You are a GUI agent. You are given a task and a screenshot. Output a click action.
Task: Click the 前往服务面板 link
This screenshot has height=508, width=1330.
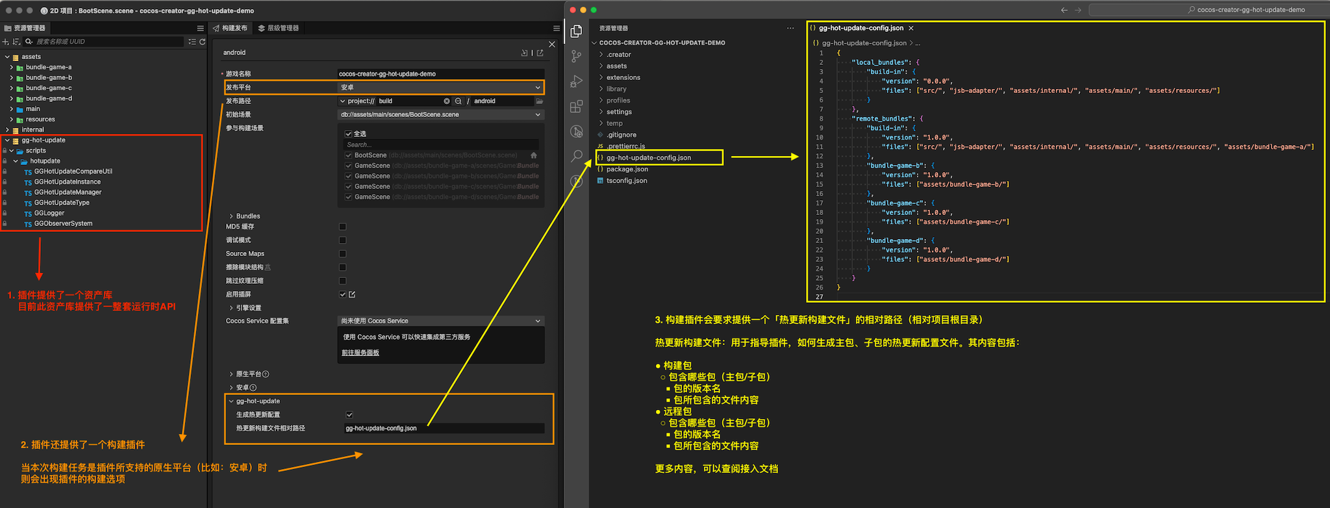(360, 353)
